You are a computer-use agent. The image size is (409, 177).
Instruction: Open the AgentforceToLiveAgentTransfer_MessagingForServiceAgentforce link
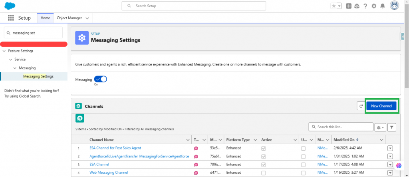(x=139, y=156)
